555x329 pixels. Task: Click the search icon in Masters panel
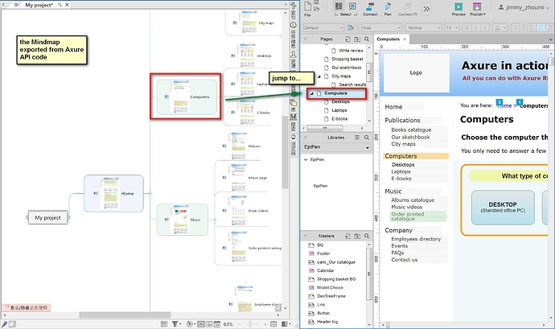click(x=367, y=236)
